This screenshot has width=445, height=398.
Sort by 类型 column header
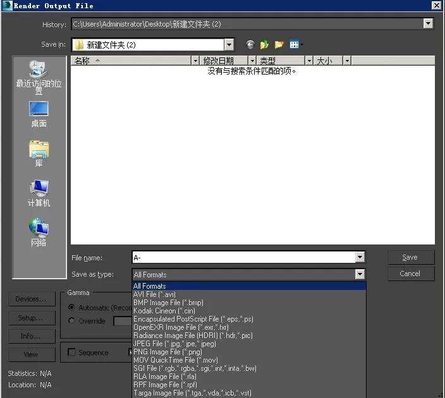coord(281,61)
